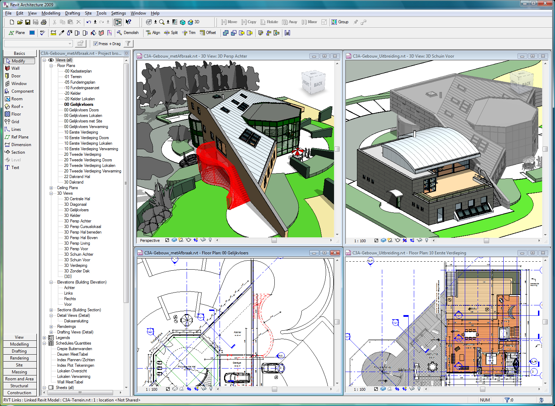Click the Group toolbar button

(340, 22)
